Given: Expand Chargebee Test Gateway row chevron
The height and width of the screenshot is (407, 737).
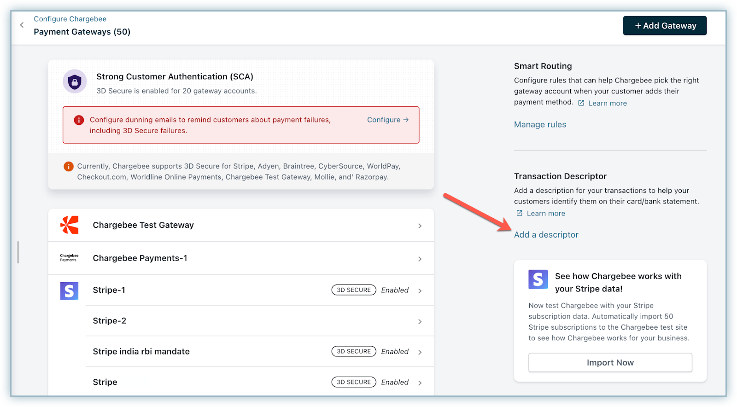Looking at the screenshot, I should click(x=420, y=226).
